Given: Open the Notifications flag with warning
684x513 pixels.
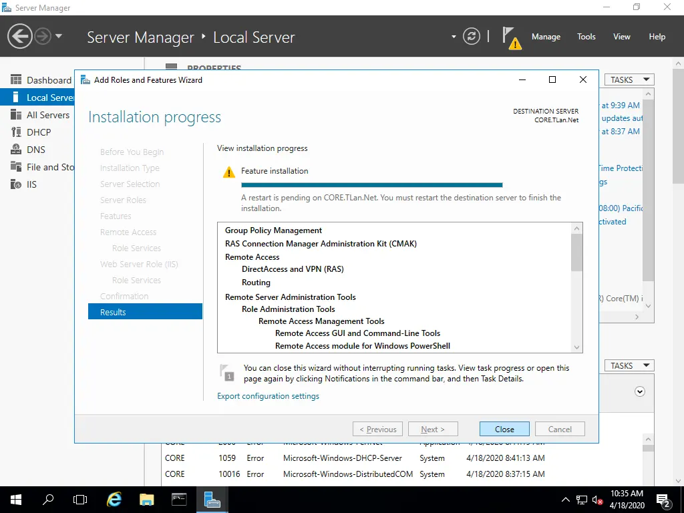Looking at the screenshot, I should [511, 38].
